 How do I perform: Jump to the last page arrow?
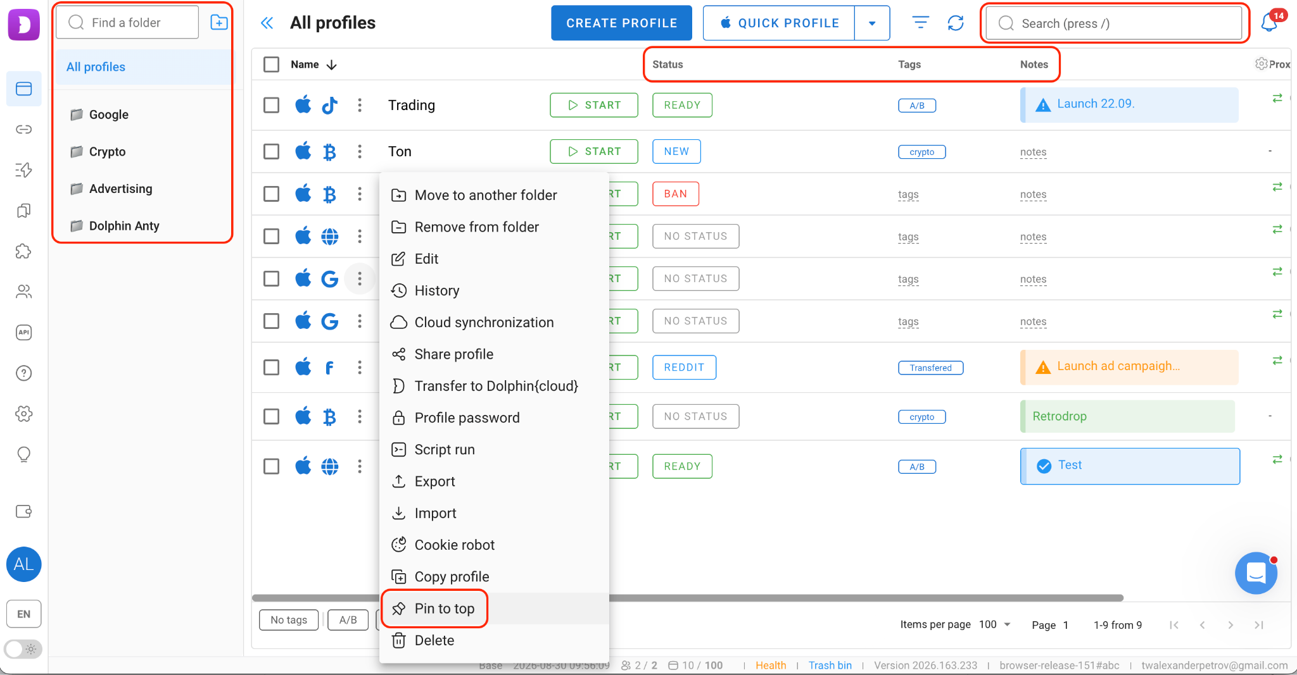click(1259, 625)
